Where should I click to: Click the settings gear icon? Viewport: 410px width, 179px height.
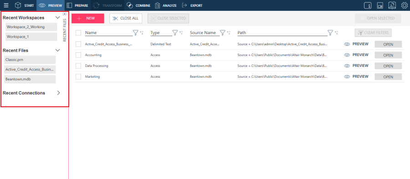tap(404, 5)
